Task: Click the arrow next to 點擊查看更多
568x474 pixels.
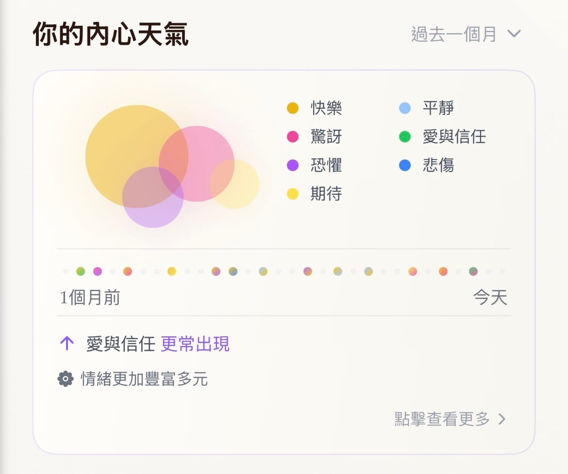Action: (x=502, y=419)
